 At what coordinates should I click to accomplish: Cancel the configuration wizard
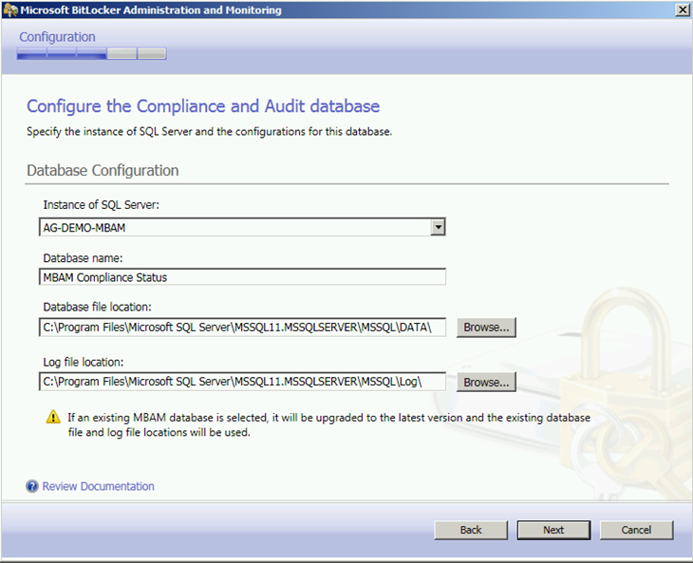(636, 530)
